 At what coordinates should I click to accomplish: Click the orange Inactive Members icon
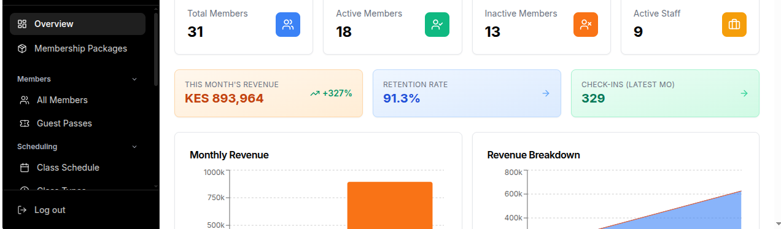(586, 25)
